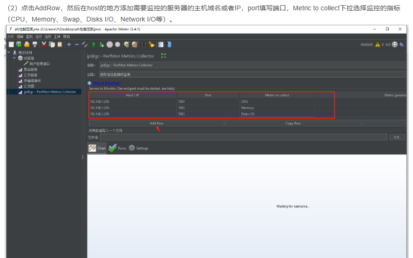Collapse the 线程组 tree node arrow
This screenshot has height=258, width=413.
point(14,58)
